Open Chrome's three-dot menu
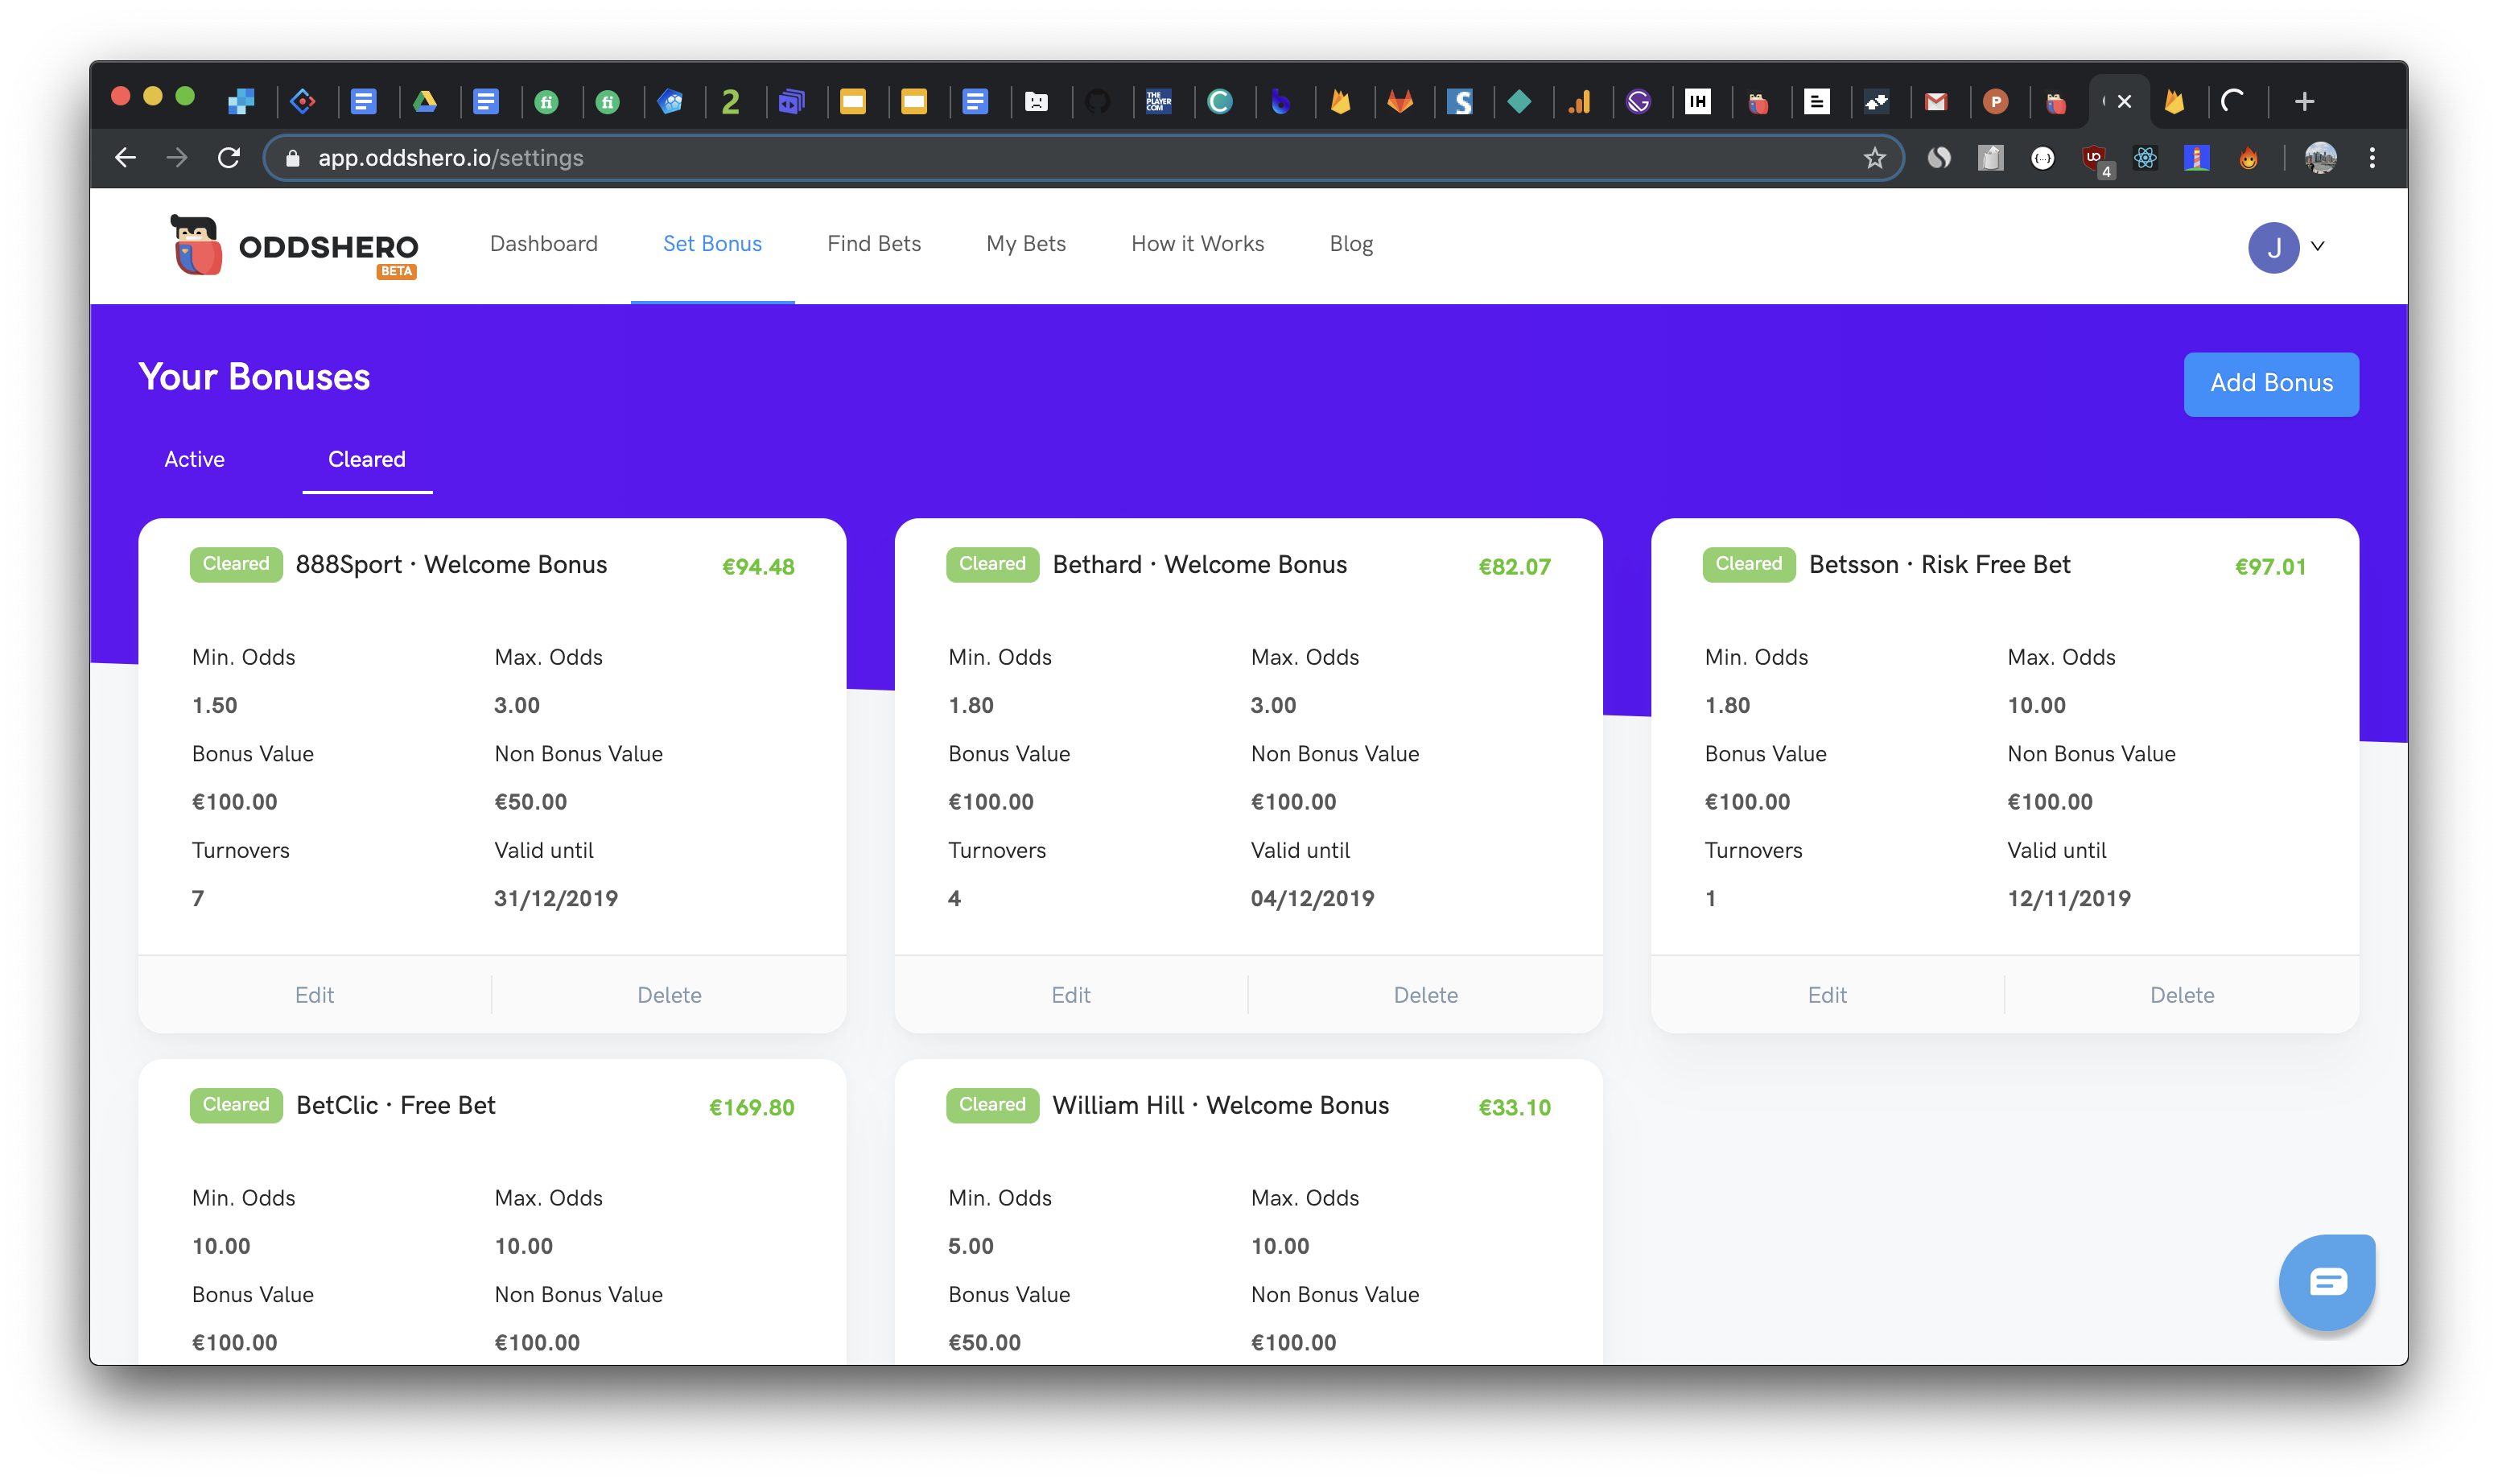Viewport: 2498px width, 1484px height. (2372, 158)
